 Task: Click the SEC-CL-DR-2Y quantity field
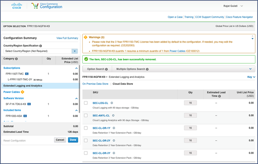tap(190, 140)
